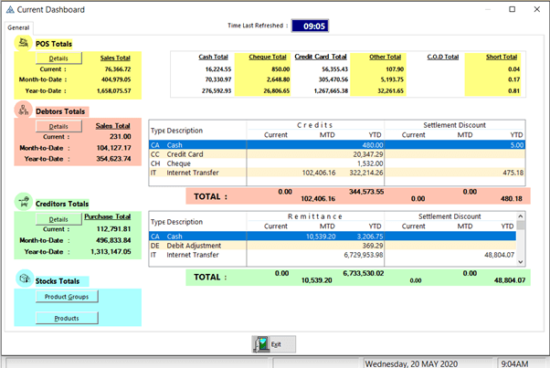Open the General tab
The height and width of the screenshot is (368, 550).
click(x=18, y=27)
